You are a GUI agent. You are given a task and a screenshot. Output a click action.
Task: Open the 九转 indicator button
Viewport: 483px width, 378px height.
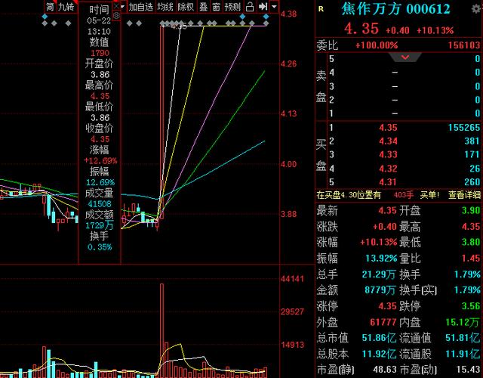click(66, 7)
